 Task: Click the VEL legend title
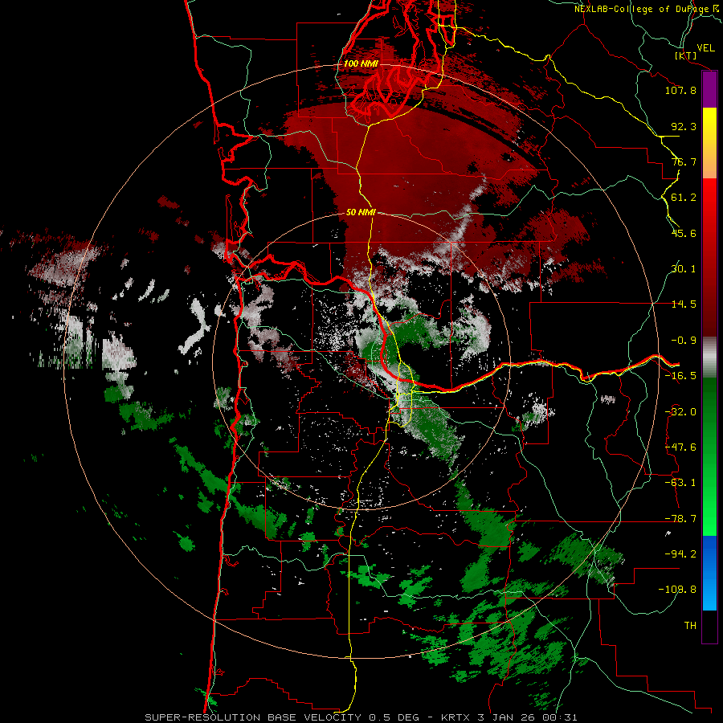click(x=705, y=48)
